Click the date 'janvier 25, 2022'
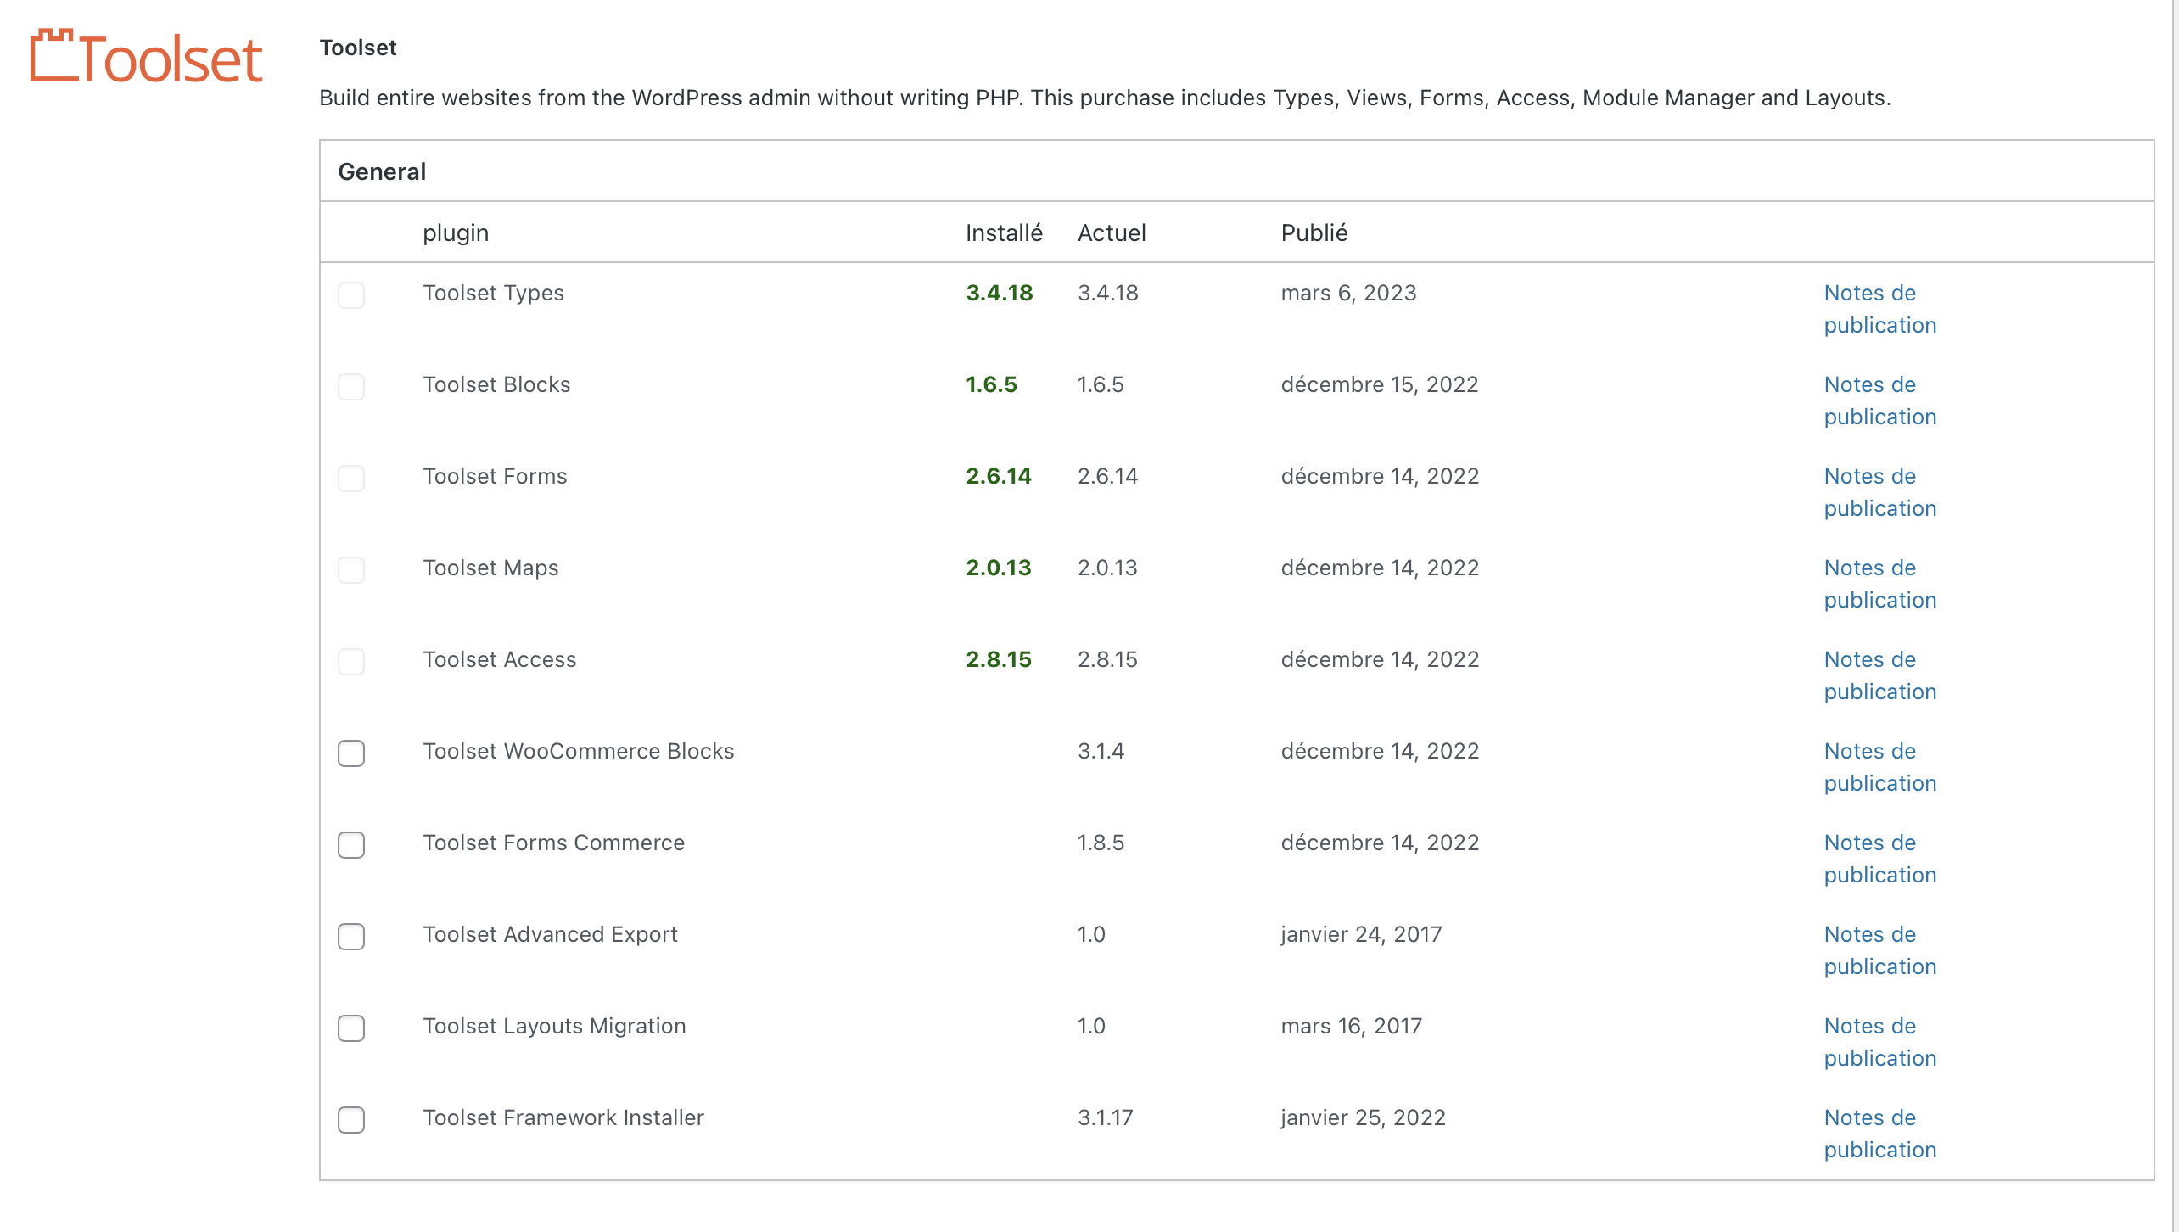 (x=1364, y=1117)
